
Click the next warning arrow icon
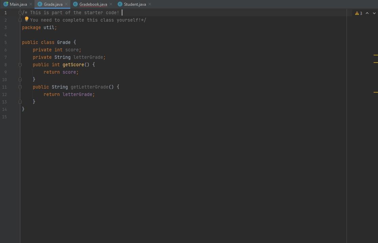pos(374,13)
